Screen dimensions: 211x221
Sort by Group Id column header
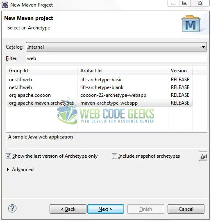tap(42, 71)
